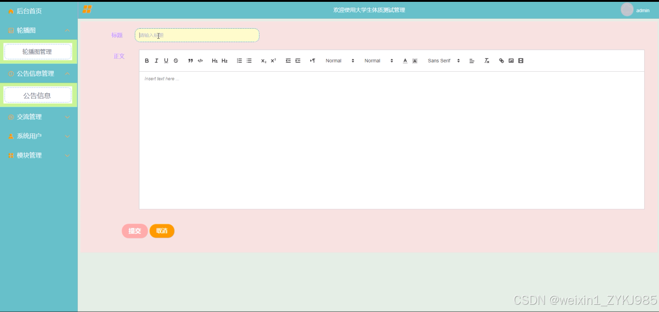Apply subscript formatting

coord(264,61)
